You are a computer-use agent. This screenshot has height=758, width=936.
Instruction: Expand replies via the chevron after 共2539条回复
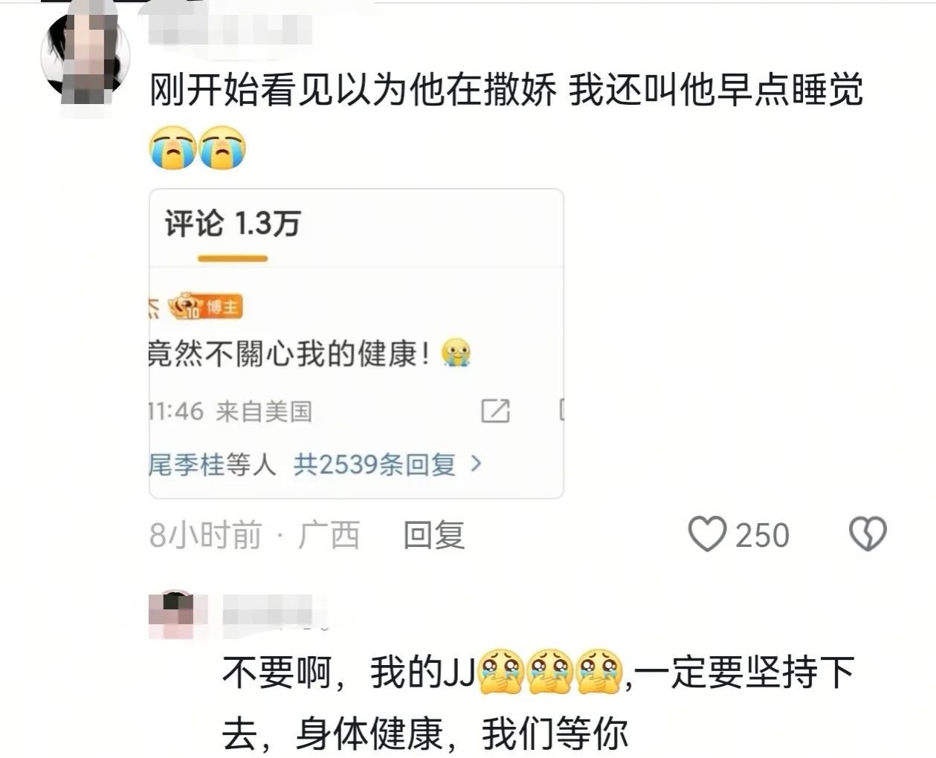pos(477,464)
